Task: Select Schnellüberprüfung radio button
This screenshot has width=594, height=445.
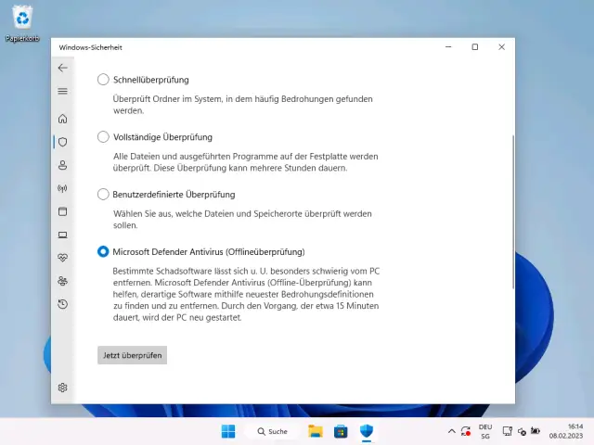Action: 103,80
